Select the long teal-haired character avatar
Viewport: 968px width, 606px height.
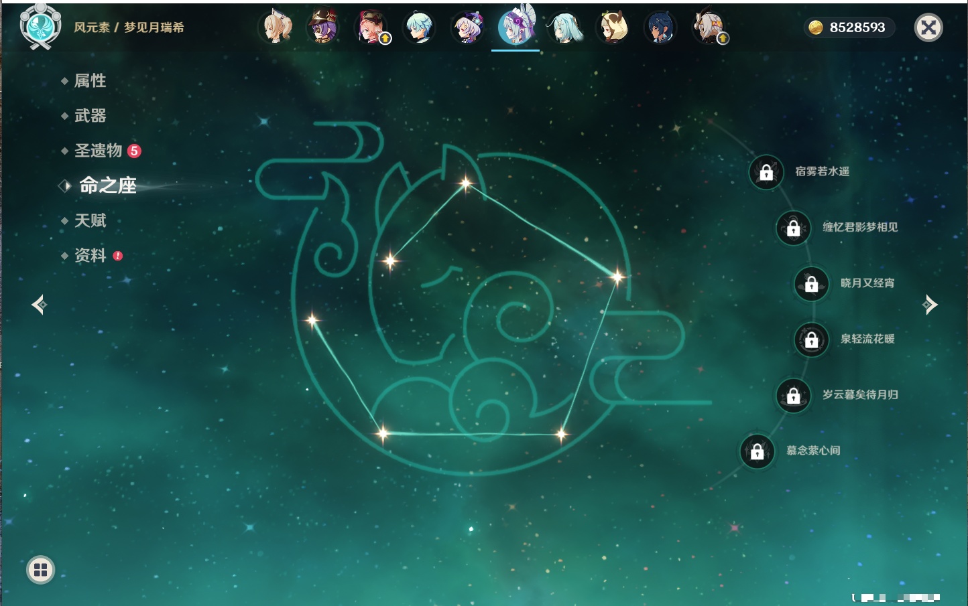pos(565,27)
